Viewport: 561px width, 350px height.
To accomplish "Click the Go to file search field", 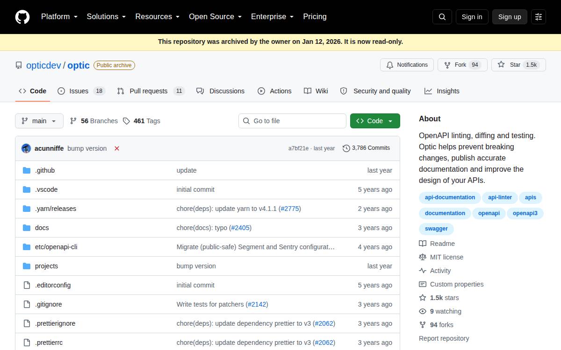I will tap(292, 121).
